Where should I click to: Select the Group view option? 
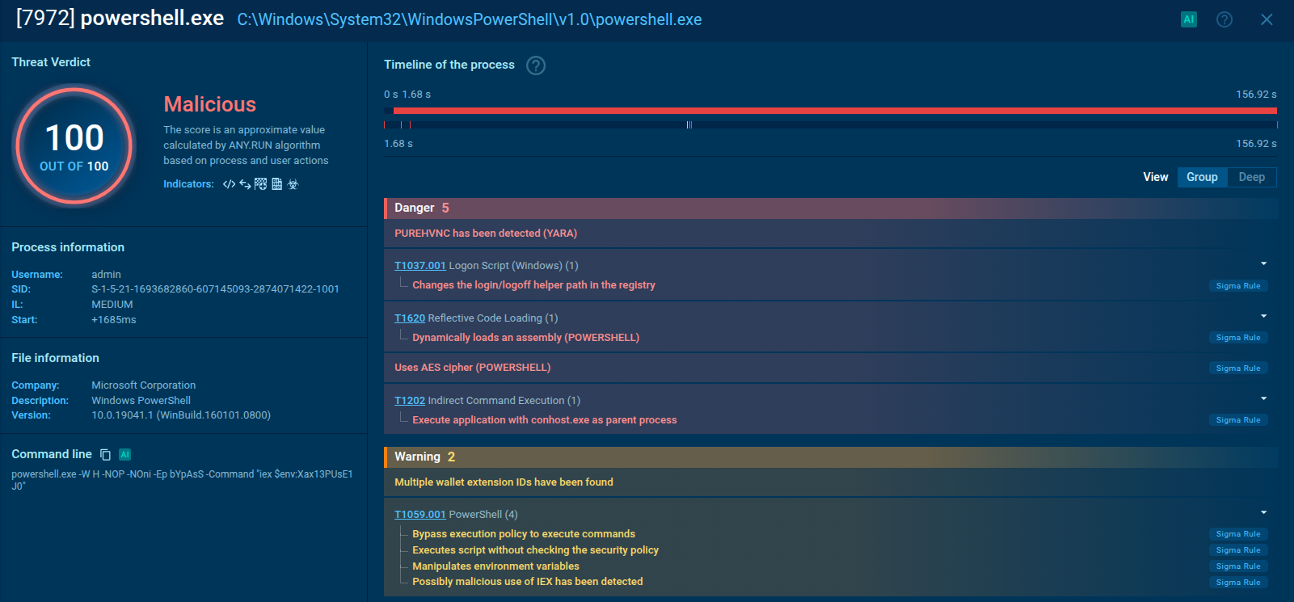pos(1202,177)
